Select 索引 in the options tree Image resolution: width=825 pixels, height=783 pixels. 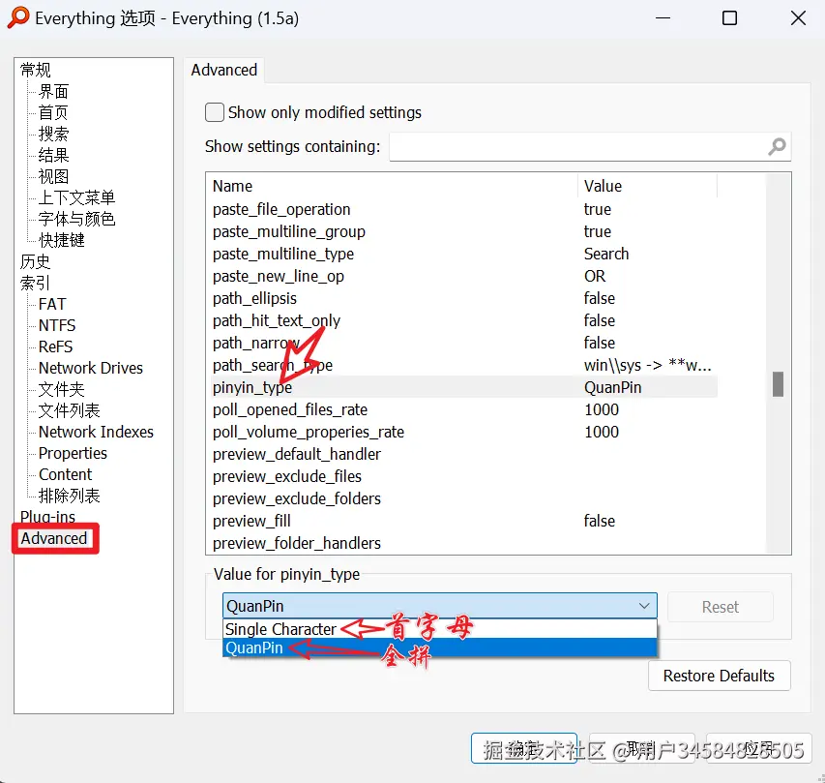pos(35,283)
